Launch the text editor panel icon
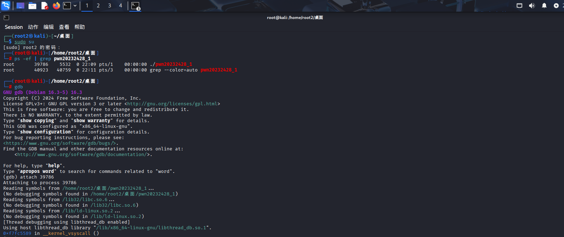The width and height of the screenshot is (564, 237). coord(44,6)
